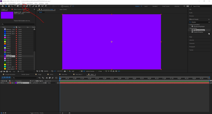Toggle Region of Interest button in viewer

pos(82,71)
